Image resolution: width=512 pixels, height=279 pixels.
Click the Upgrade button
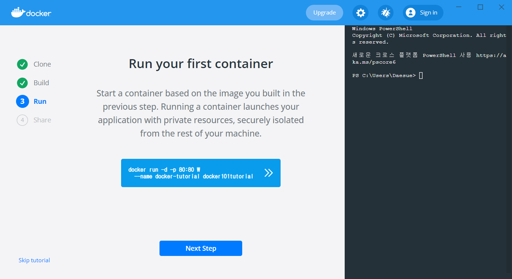[x=325, y=13]
